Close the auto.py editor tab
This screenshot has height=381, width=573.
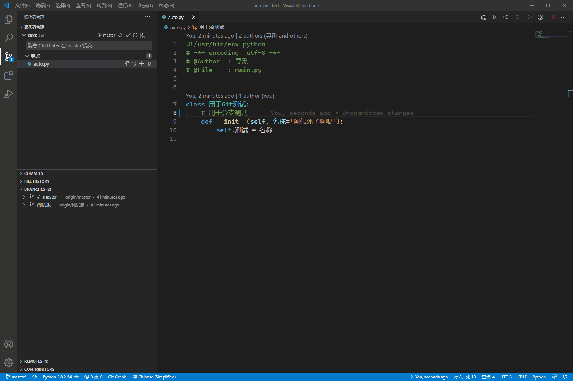tap(194, 17)
